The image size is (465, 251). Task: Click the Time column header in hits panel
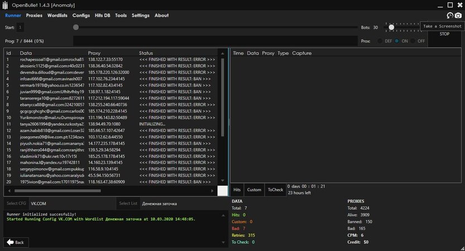click(x=238, y=53)
